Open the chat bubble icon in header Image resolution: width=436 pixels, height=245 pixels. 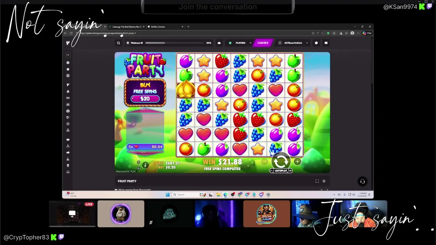(316, 43)
